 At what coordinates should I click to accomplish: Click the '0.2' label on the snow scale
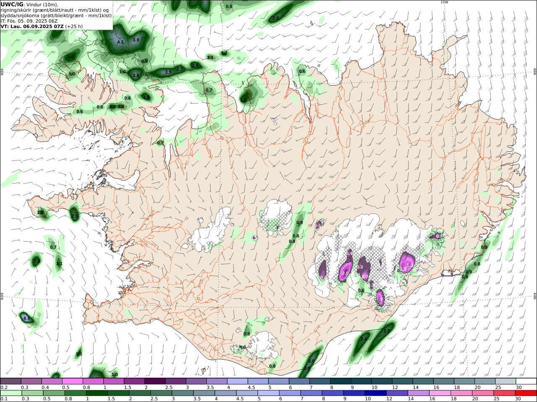(4, 387)
